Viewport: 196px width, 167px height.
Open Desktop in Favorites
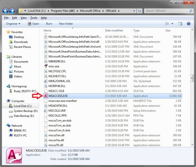pyautogui.click(x=19, y=37)
